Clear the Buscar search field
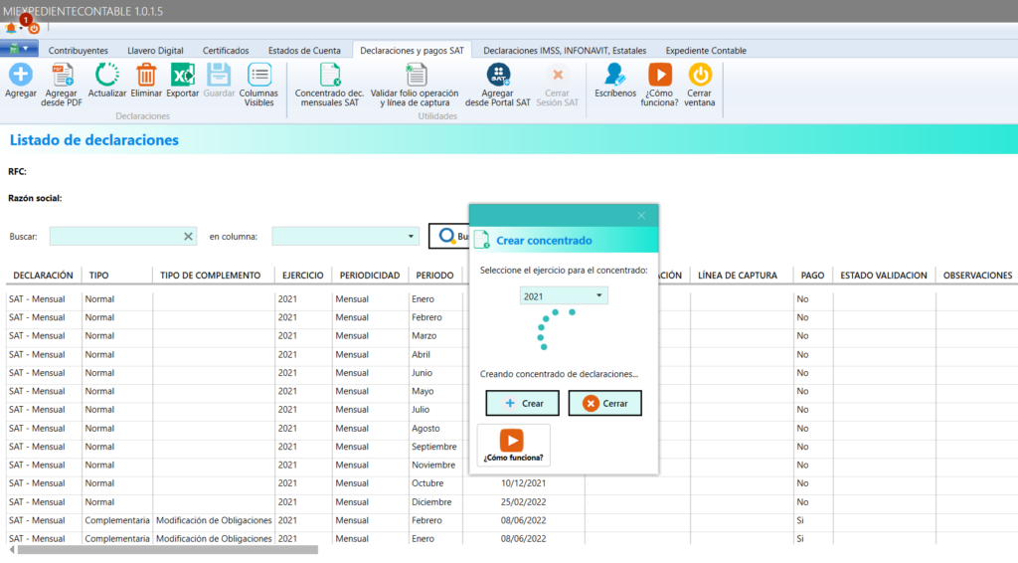This screenshot has height=563, width=1018. pyautogui.click(x=188, y=237)
